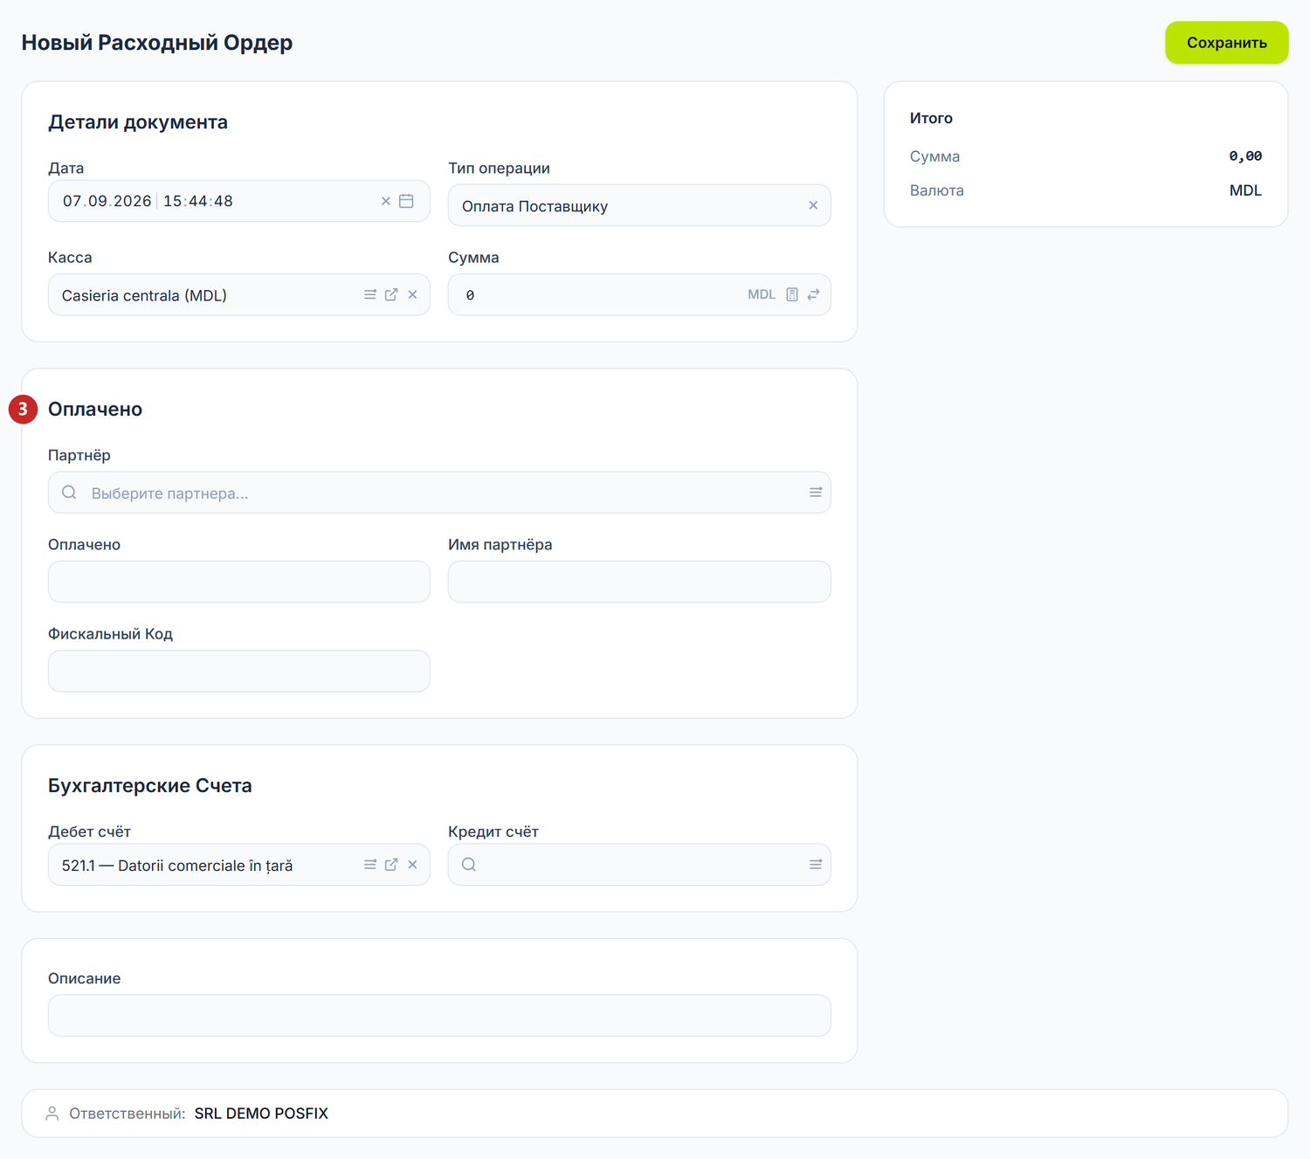Open the Тип операции dropdown
This screenshot has width=1310, height=1159.
click(x=639, y=205)
